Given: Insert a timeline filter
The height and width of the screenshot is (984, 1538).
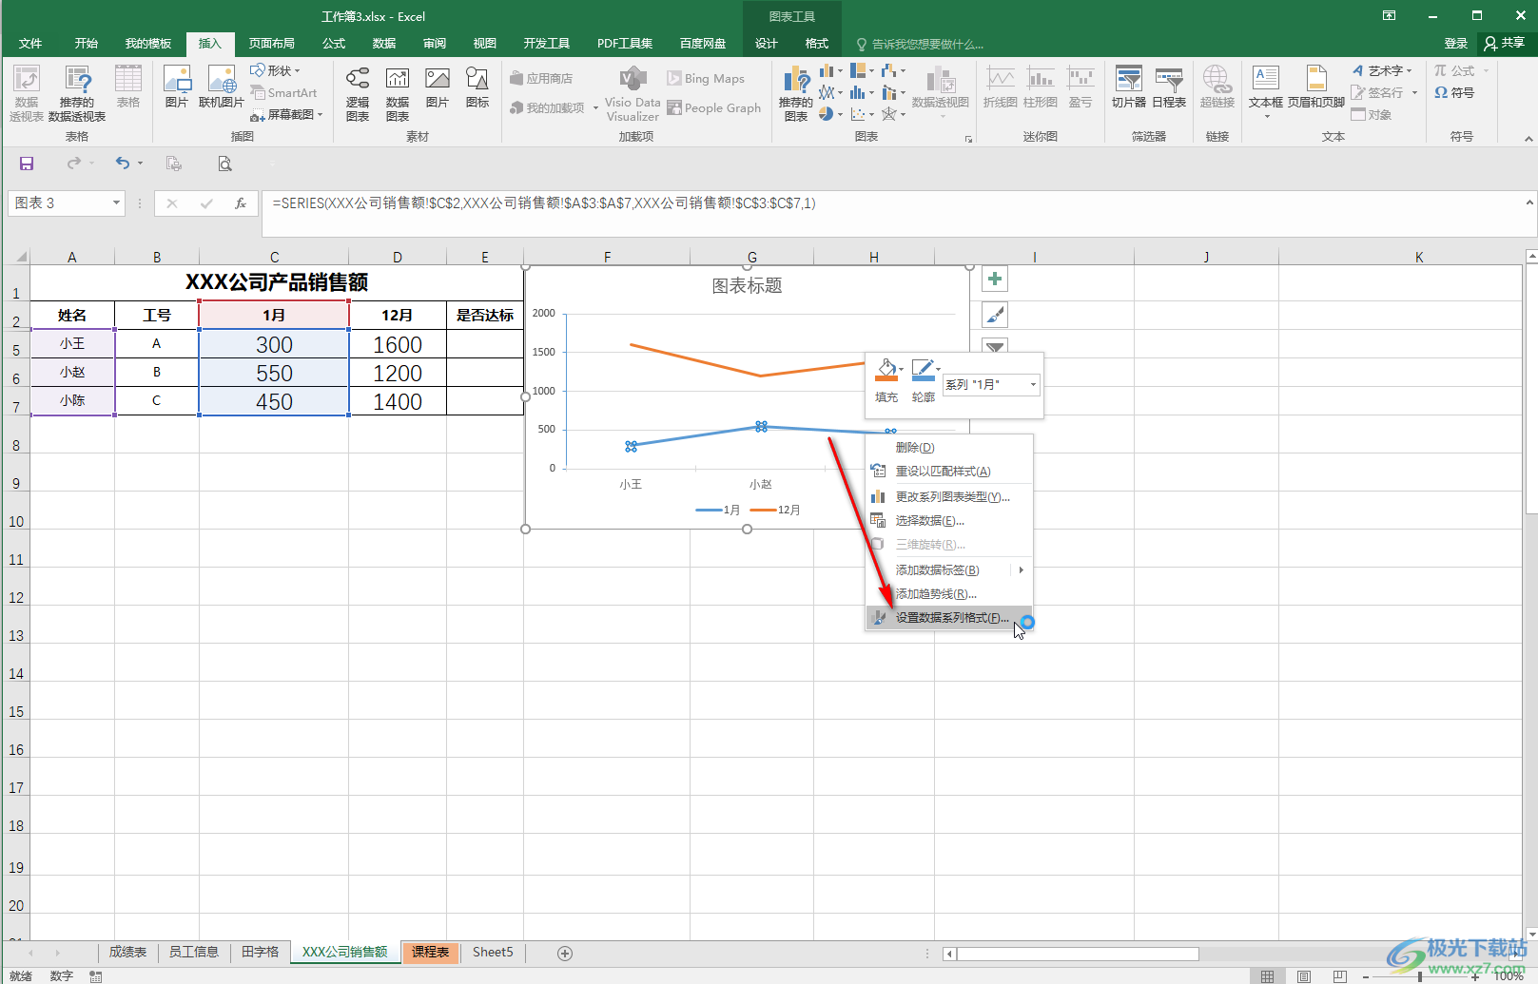Looking at the screenshot, I should tap(1169, 87).
